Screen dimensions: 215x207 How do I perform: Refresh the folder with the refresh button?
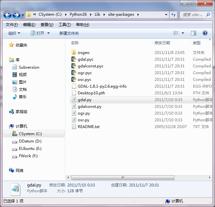tap(173, 14)
